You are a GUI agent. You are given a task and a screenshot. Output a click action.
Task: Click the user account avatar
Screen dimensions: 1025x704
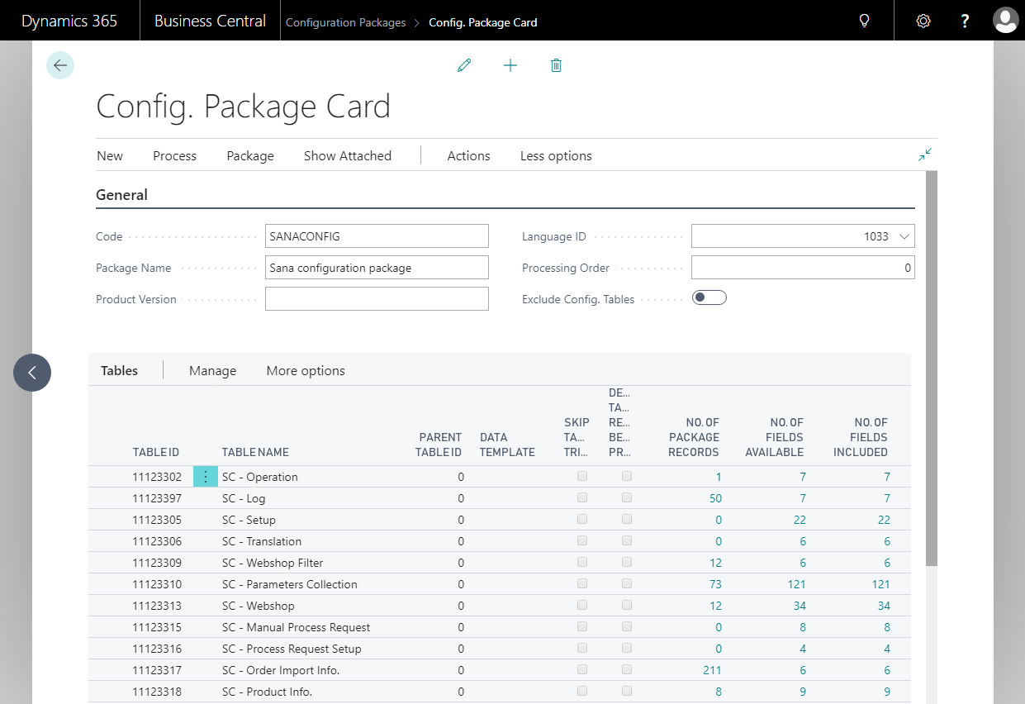pyautogui.click(x=1005, y=21)
